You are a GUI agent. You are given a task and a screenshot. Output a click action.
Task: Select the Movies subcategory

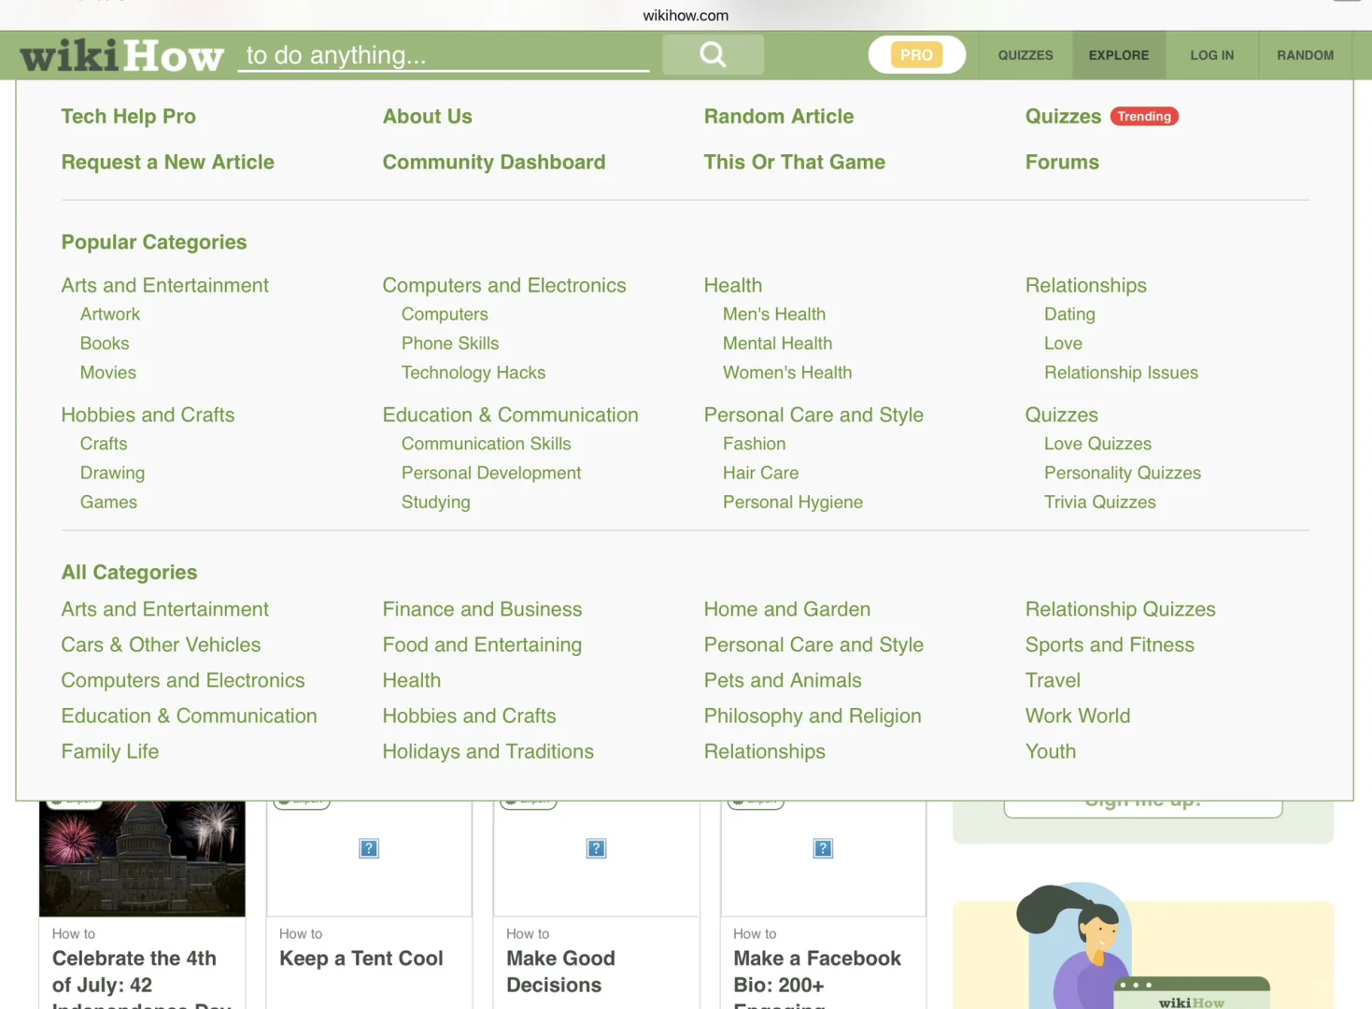[108, 373]
